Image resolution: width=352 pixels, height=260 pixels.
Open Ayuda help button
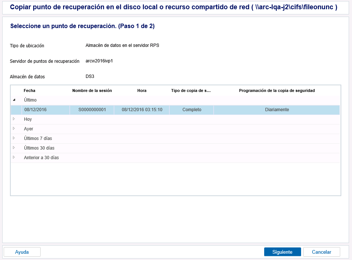(x=22, y=252)
